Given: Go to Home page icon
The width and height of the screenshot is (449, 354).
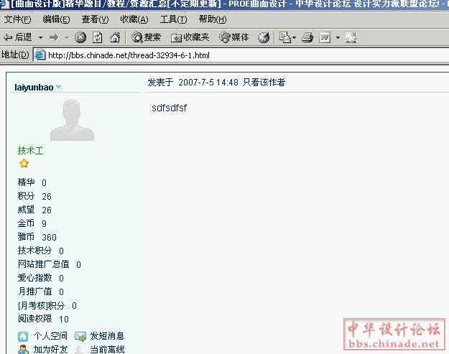Looking at the screenshot, I should coord(115,37).
